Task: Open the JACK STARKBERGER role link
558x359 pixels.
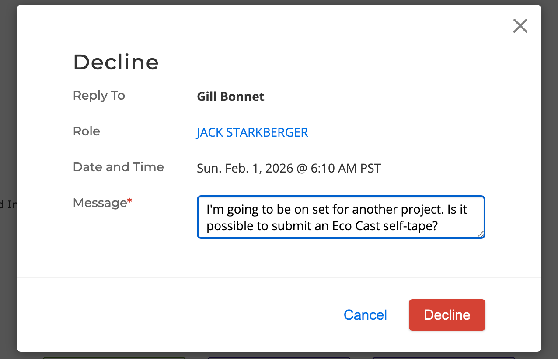Action: tap(252, 132)
